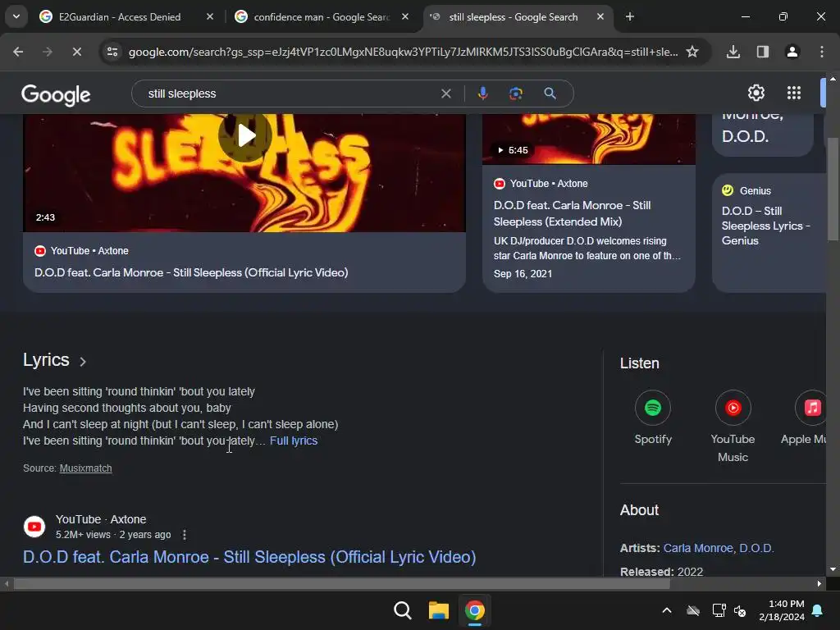
Task: Clear the search query
Action: [x=445, y=94]
